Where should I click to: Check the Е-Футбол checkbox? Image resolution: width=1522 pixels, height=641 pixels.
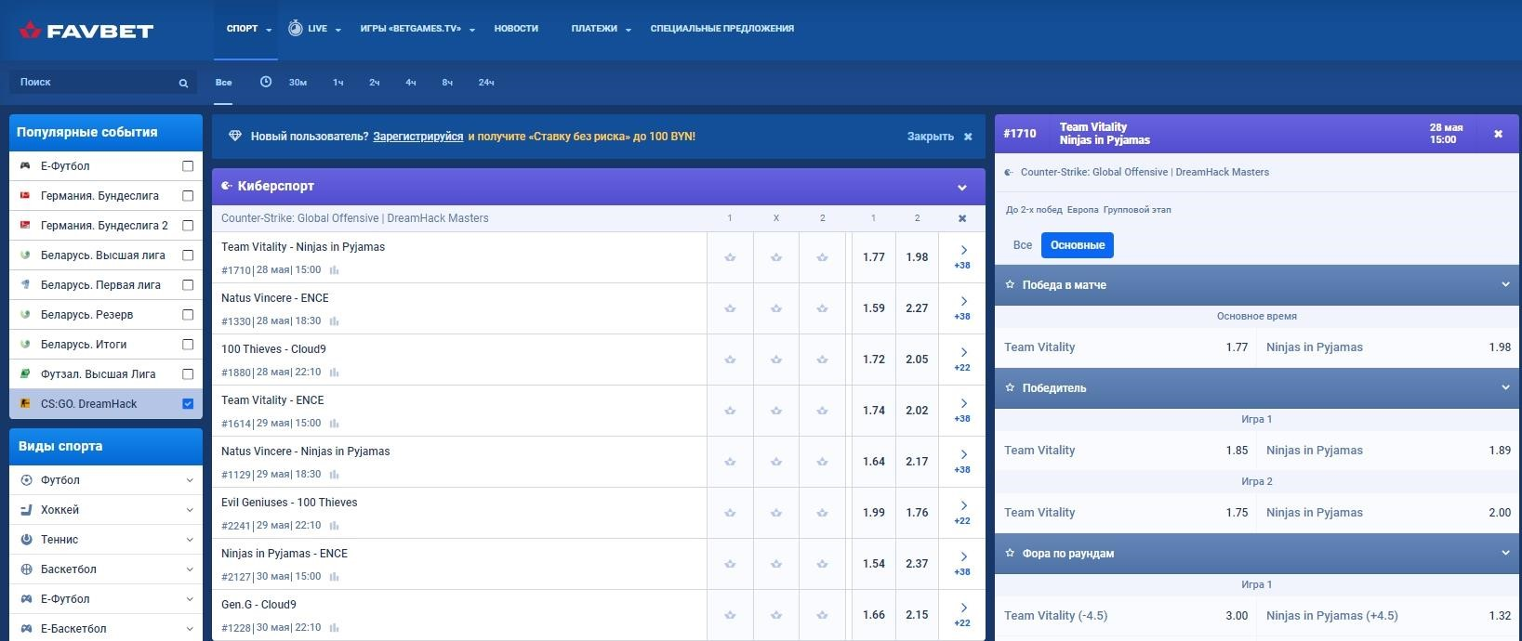click(x=188, y=166)
